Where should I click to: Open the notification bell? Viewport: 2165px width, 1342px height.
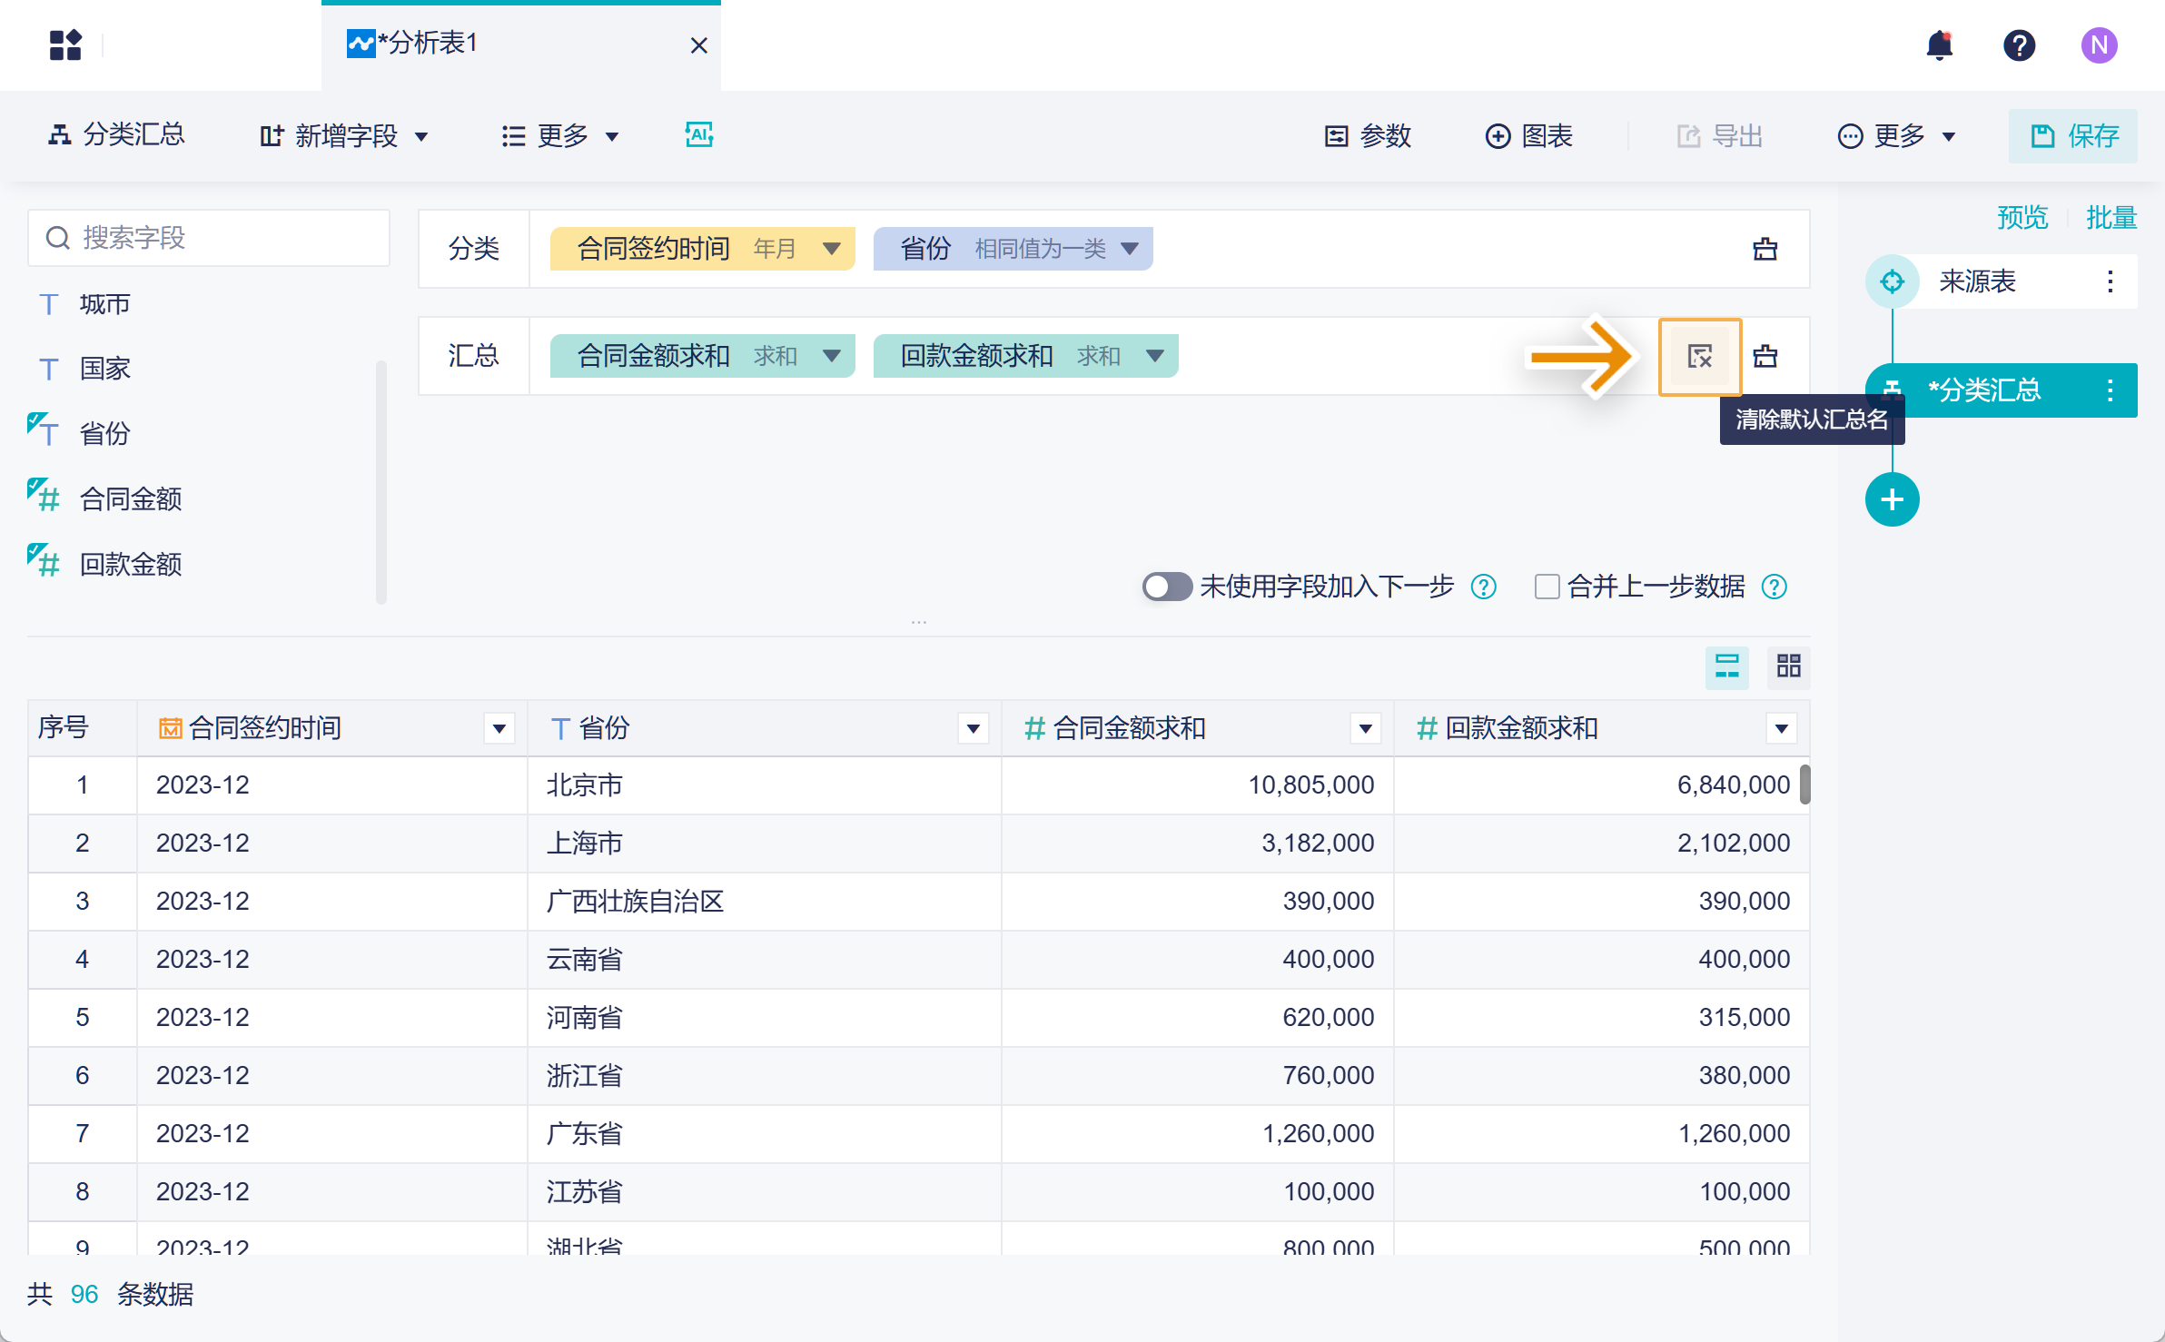pos(1939,44)
